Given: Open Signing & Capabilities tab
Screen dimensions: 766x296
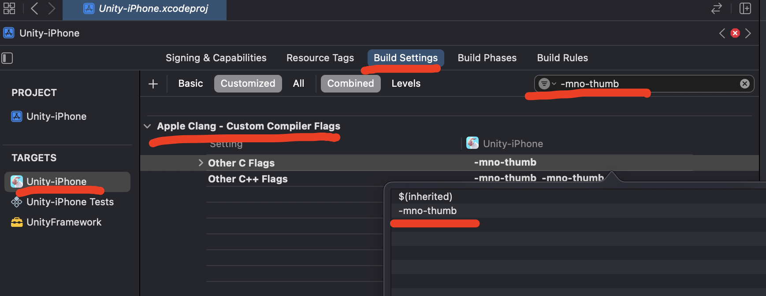Looking at the screenshot, I should [x=216, y=58].
